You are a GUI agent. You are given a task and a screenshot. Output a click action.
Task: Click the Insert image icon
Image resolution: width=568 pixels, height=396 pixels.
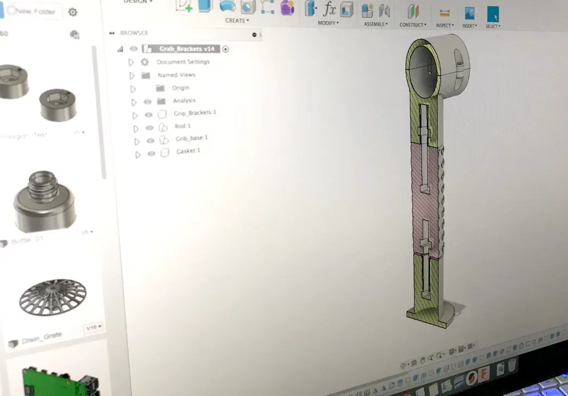(470, 14)
